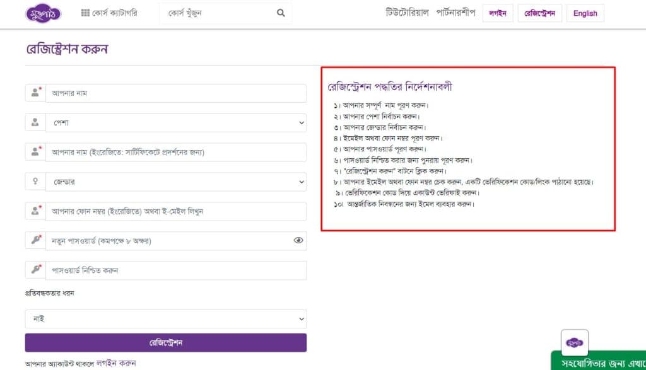
Task: Click the key icon beside the new password field
Action: 36,240
